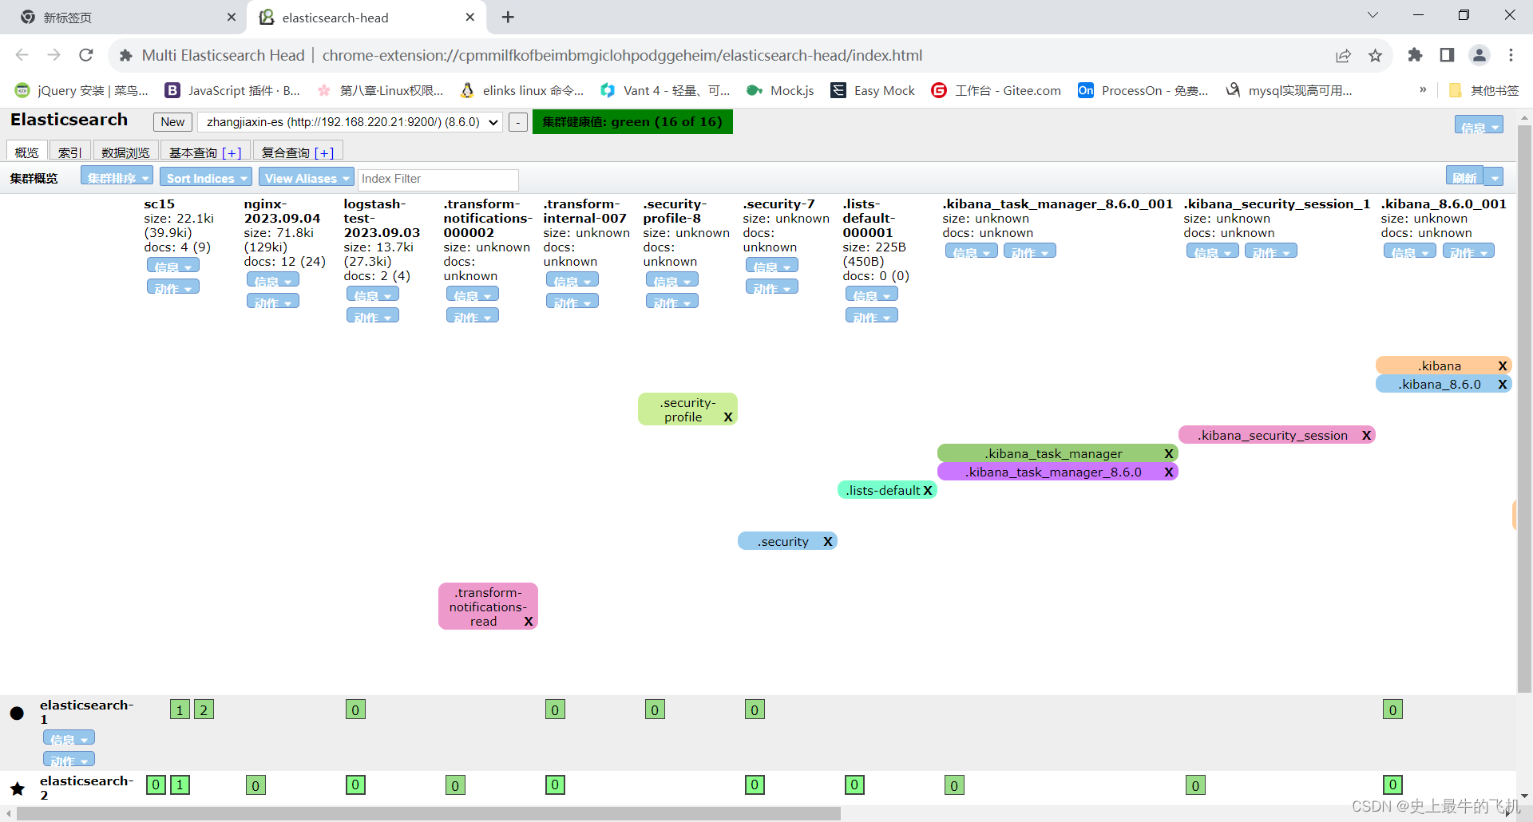Viewport: 1533px width, 822px height.
Task: Expand the View Aliases dropdown
Action: pos(307,177)
